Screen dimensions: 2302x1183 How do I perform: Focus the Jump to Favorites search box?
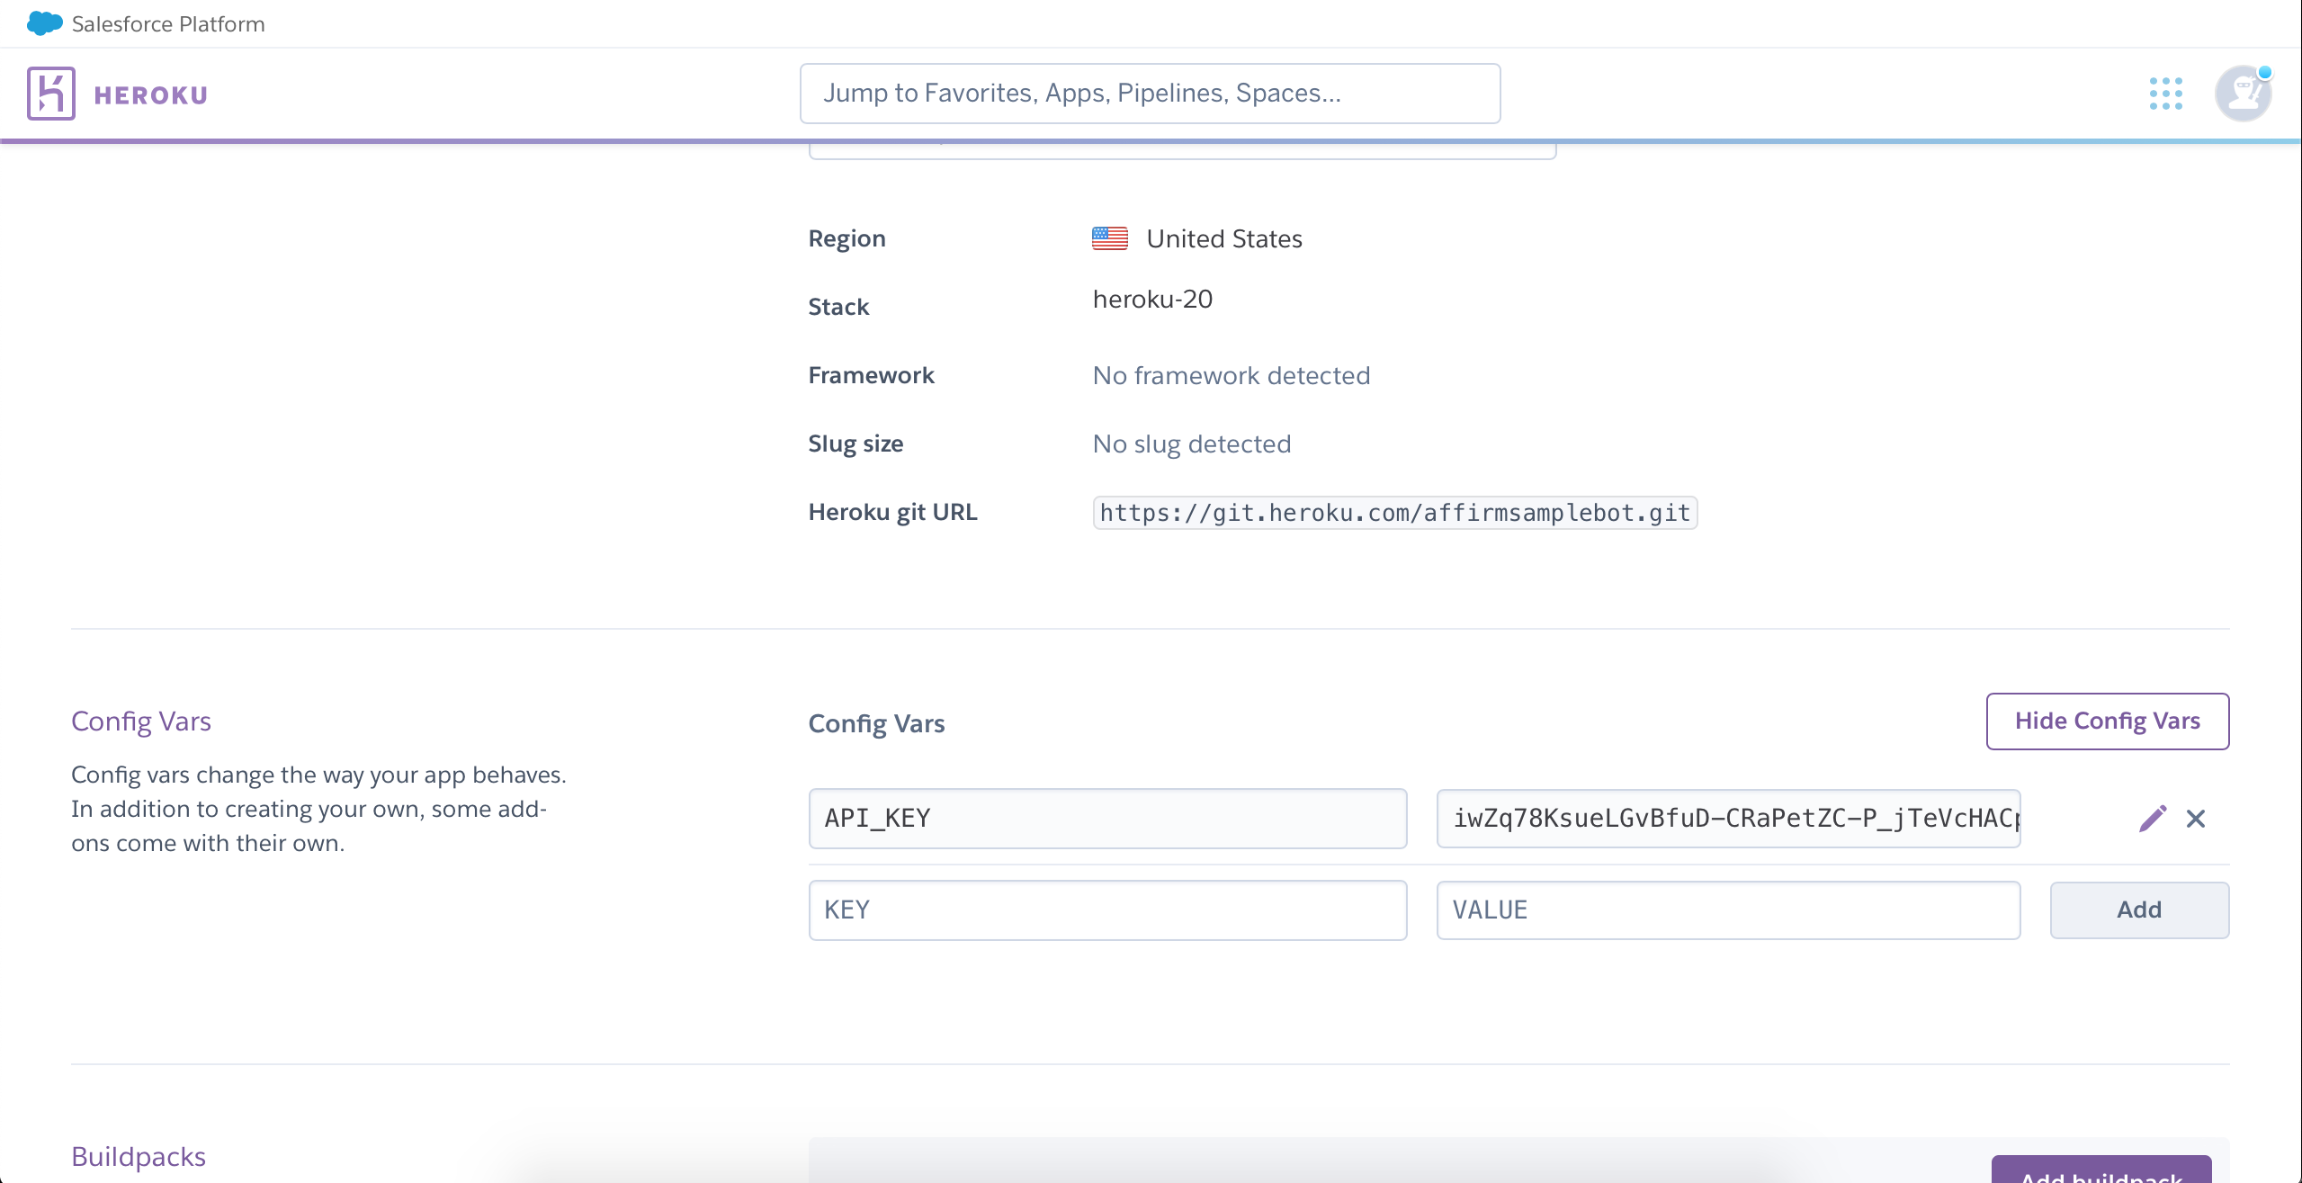(x=1150, y=94)
